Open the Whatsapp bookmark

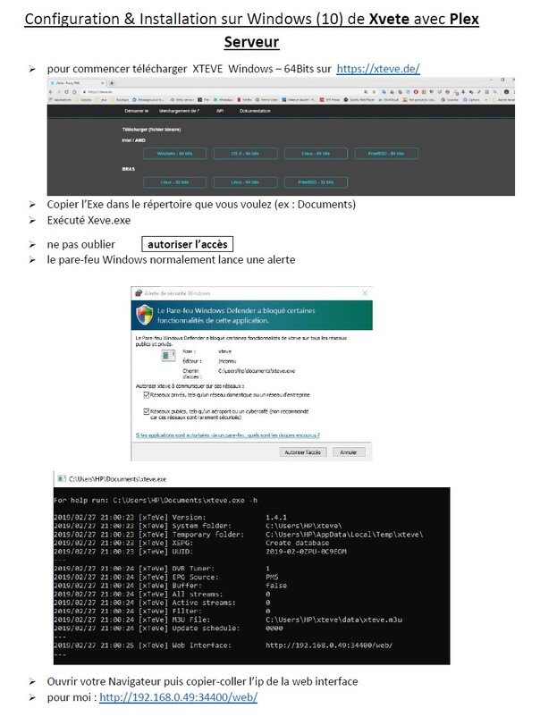pyautogui.click(x=224, y=100)
